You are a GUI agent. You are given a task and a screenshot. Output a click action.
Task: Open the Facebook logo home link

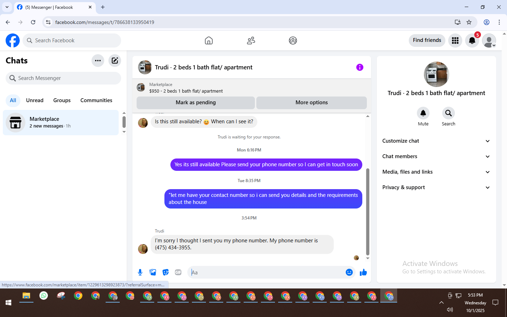pyautogui.click(x=13, y=41)
